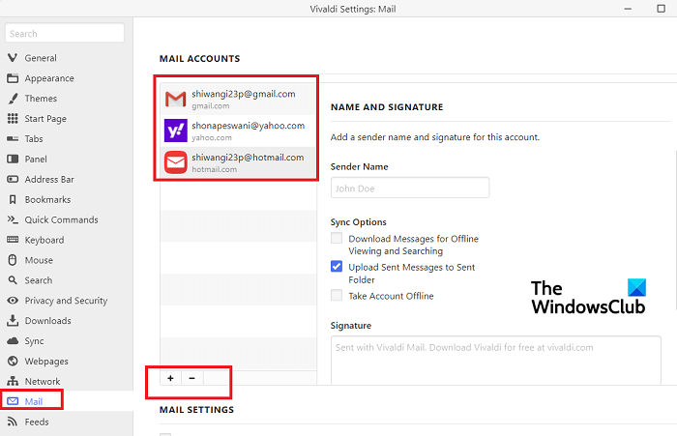The image size is (677, 436).
Task: Click the Address Bar icon
Action: [x=13, y=179]
